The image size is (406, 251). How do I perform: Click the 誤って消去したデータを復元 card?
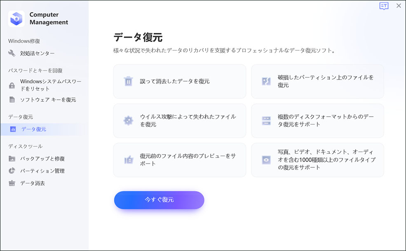[x=180, y=81]
